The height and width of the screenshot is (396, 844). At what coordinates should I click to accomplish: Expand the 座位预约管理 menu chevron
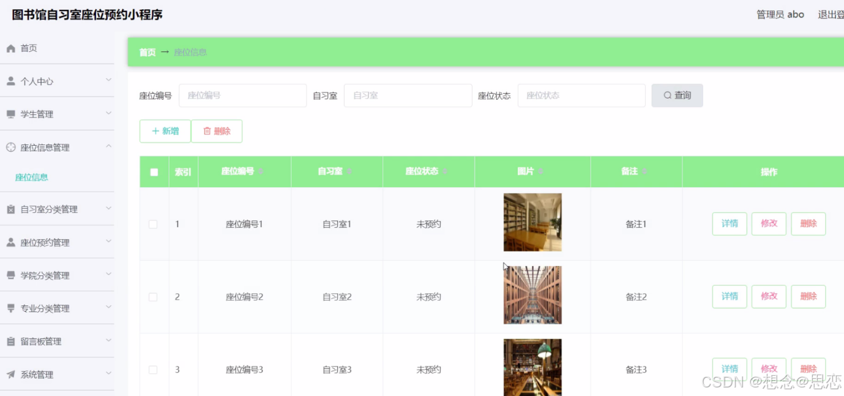[108, 241]
